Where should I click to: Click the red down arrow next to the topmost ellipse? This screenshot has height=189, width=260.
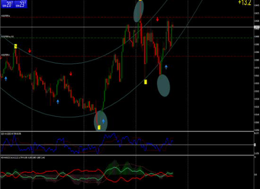pos(157,19)
